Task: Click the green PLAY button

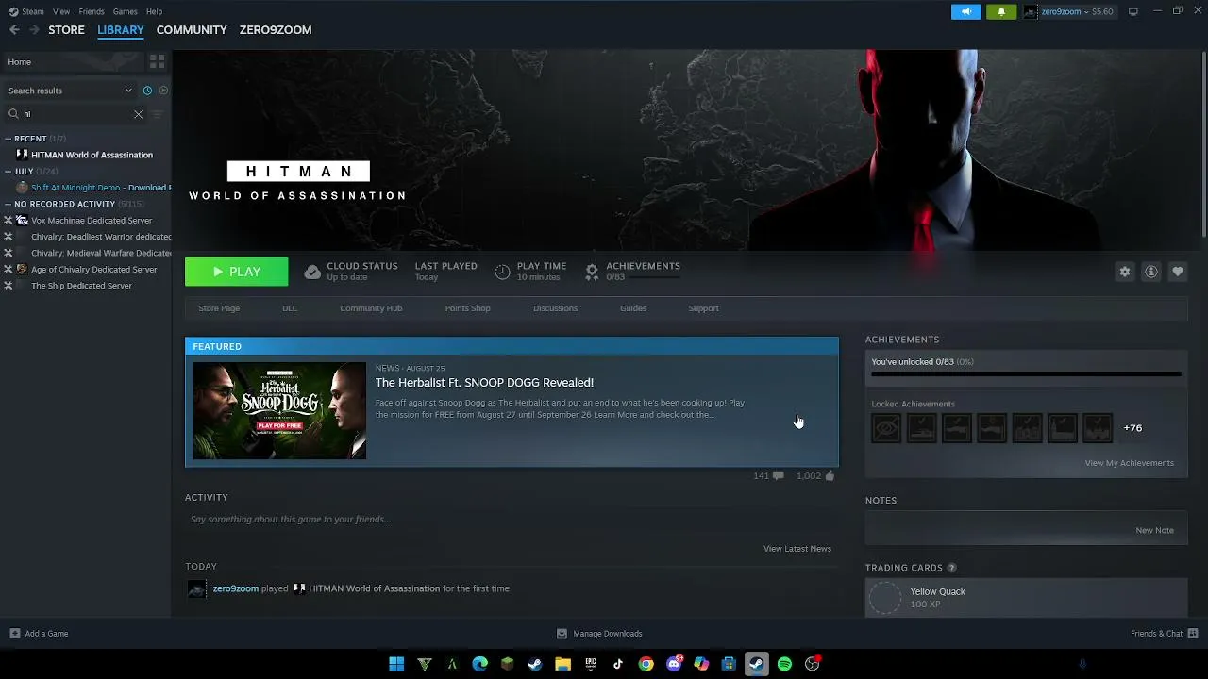Action: pos(237,272)
